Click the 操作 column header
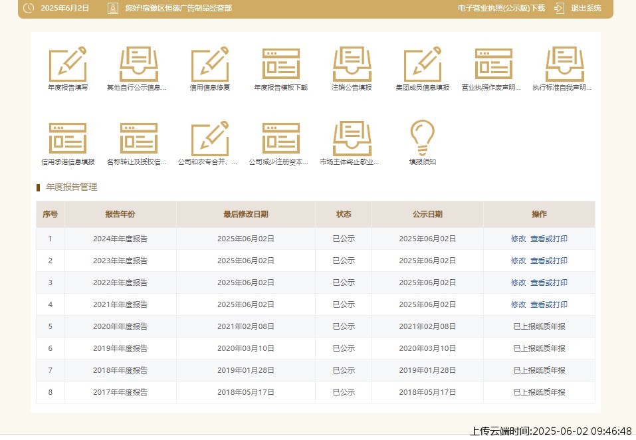The width and height of the screenshot is (636, 440). 539,214
